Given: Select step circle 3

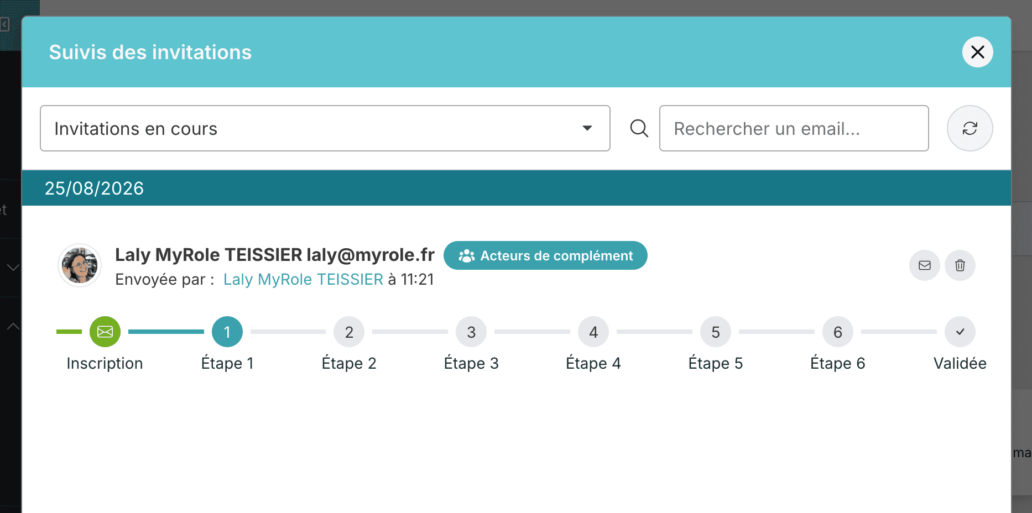Looking at the screenshot, I should [471, 332].
